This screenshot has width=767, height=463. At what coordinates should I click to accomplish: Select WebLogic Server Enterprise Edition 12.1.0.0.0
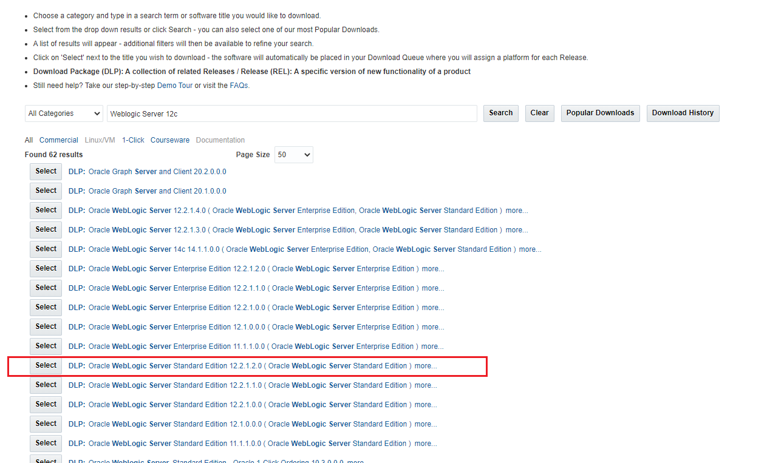pos(46,327)
